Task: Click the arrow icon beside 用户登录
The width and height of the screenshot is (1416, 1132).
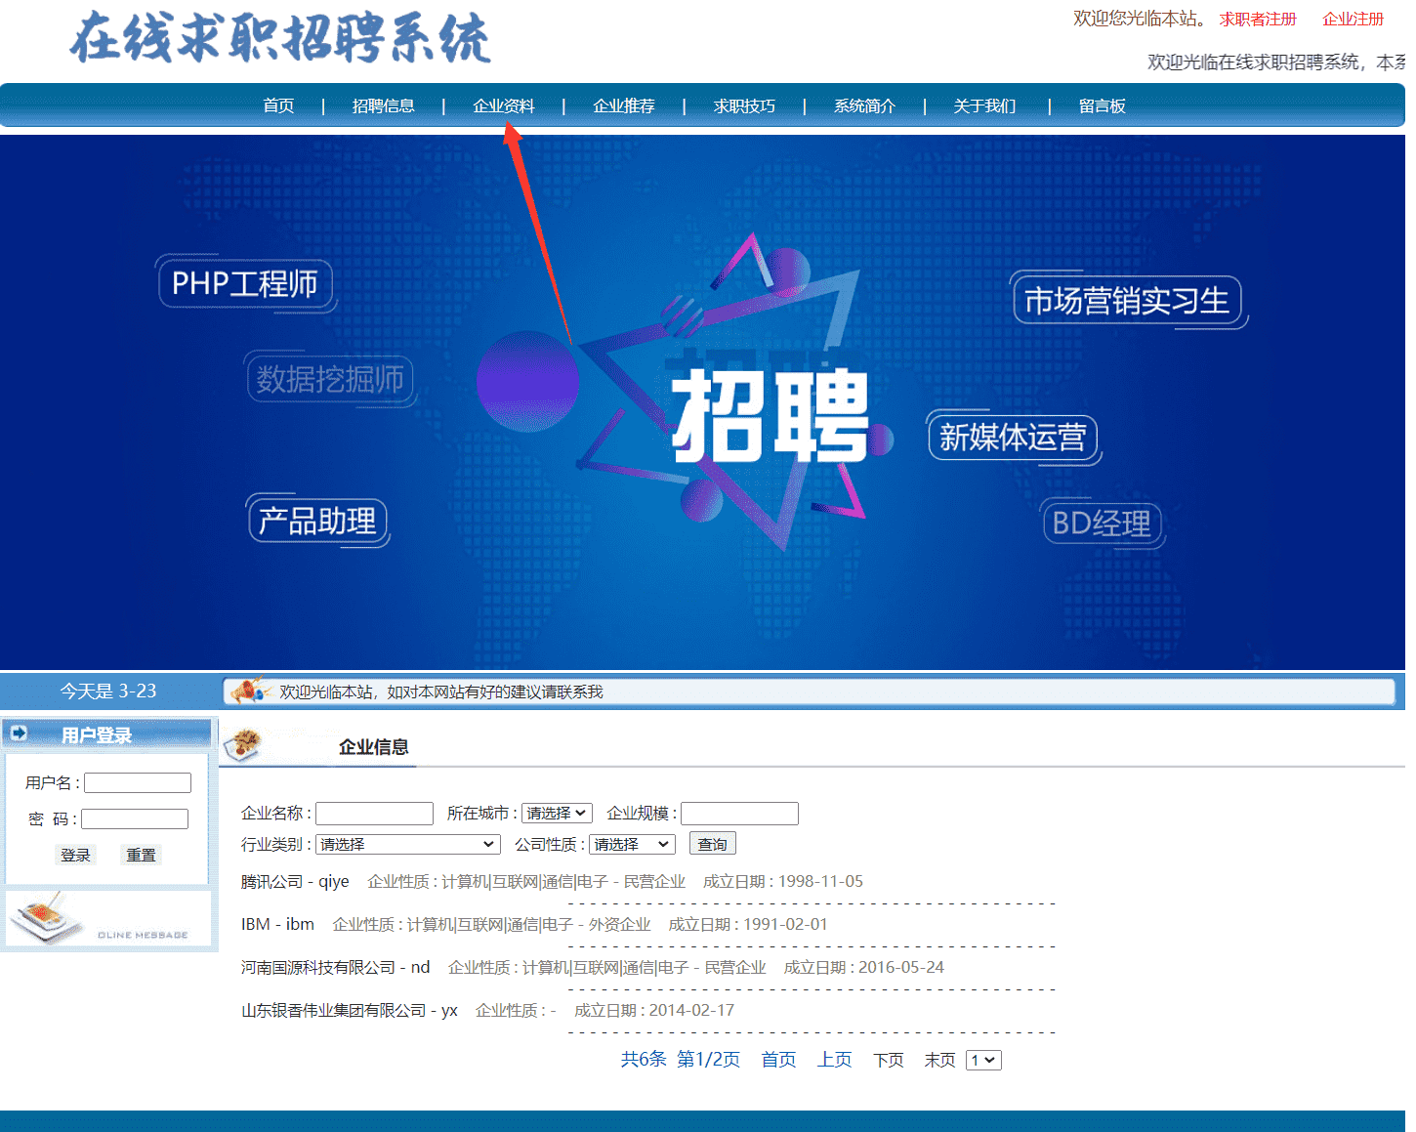Action: point(19,733)
